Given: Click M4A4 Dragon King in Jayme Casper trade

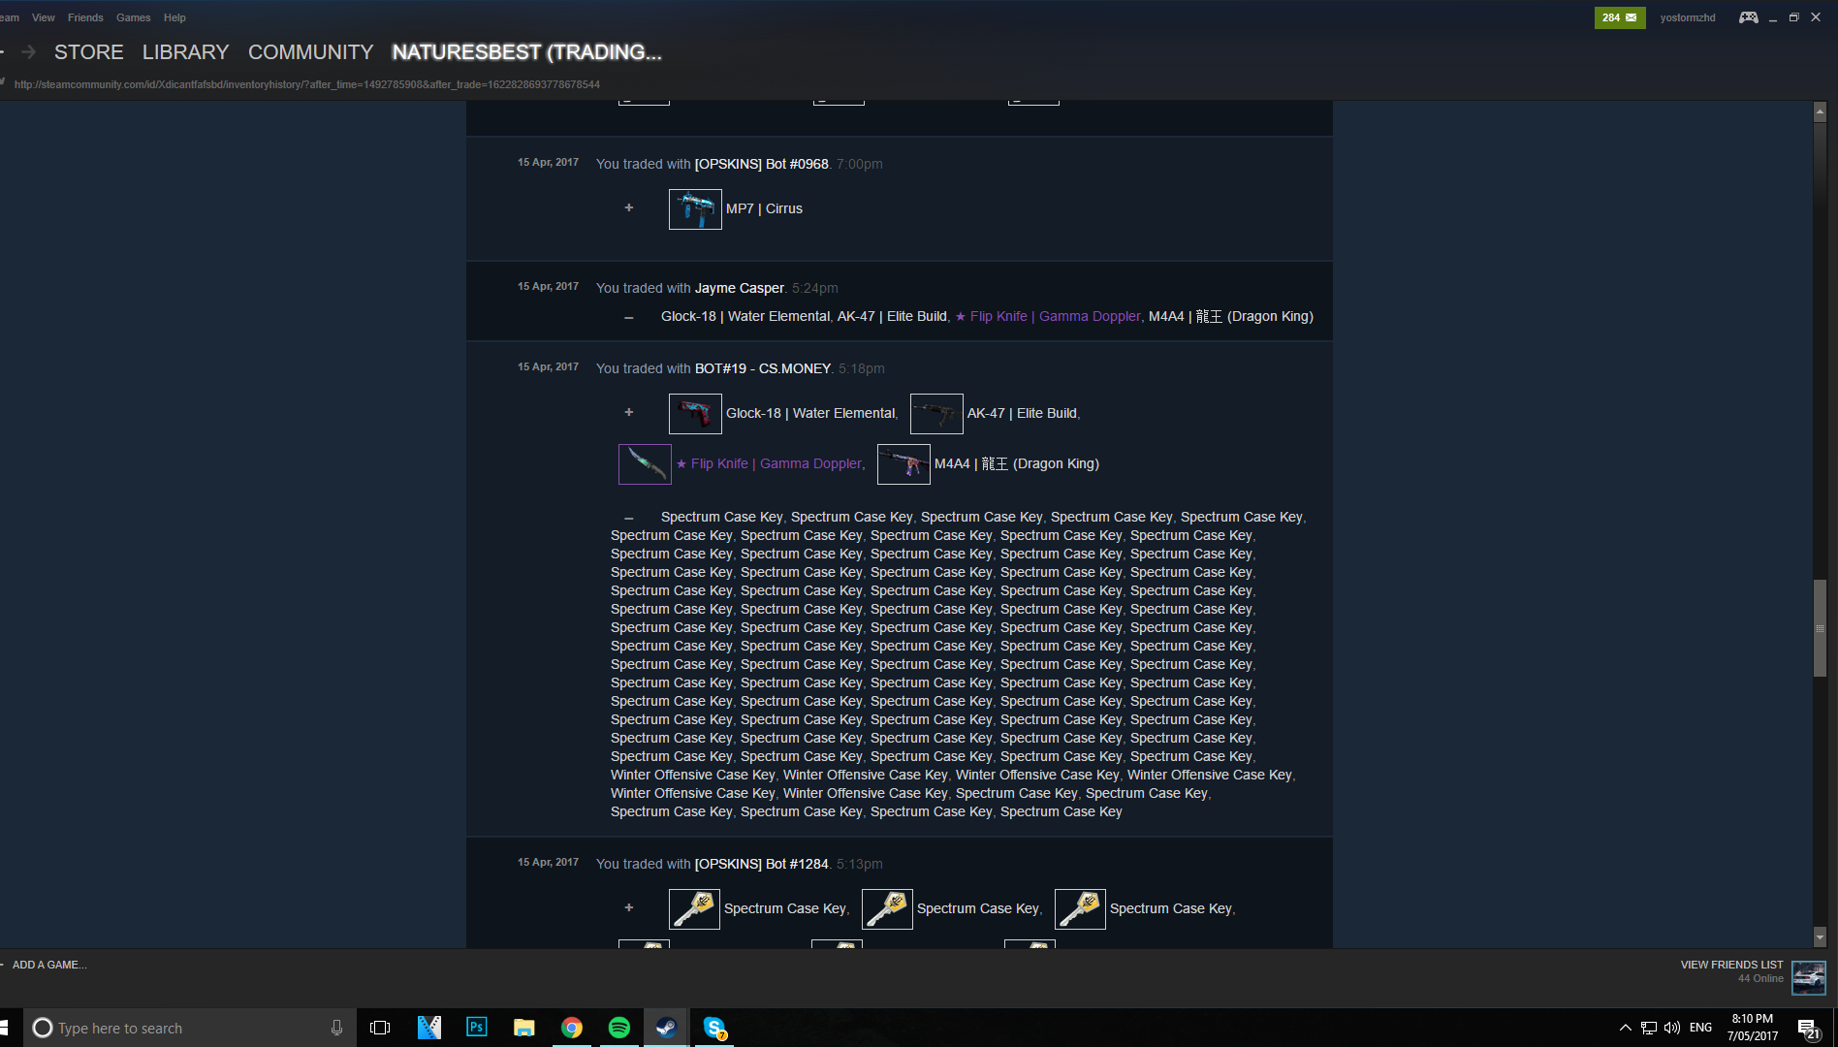Looking at the screenshot, I should 1231,316.
